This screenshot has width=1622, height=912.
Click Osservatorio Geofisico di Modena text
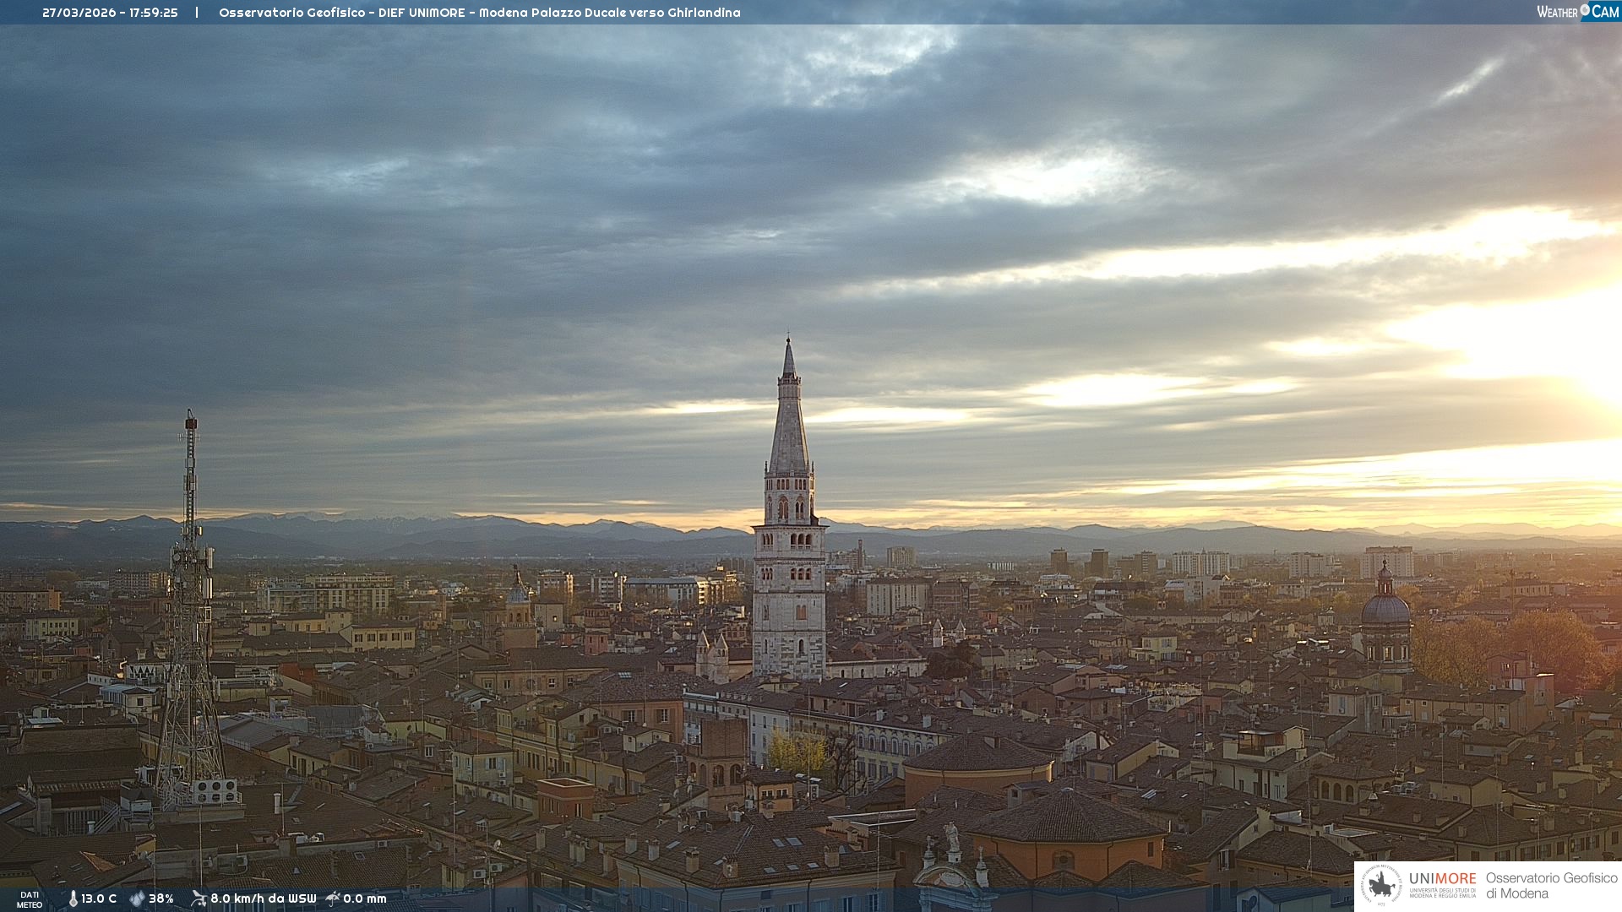point(1551,885)
